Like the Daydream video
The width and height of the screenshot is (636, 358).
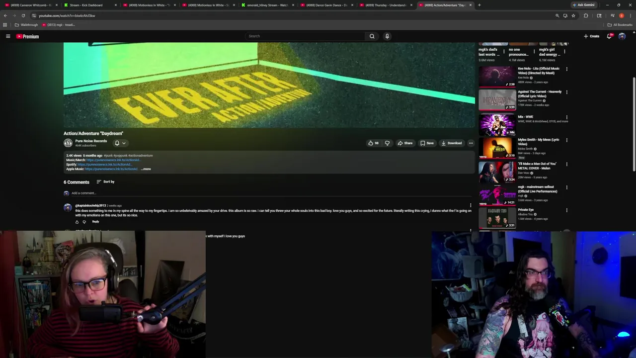tap(373, 143)
